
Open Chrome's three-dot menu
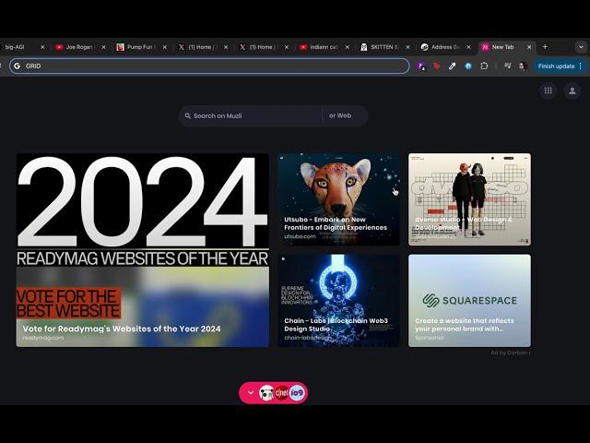click(x=581, y=66)
